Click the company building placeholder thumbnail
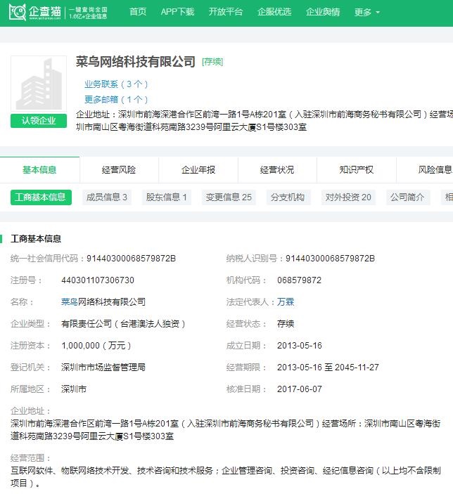453x494 pixels. [x=39, y=84]
